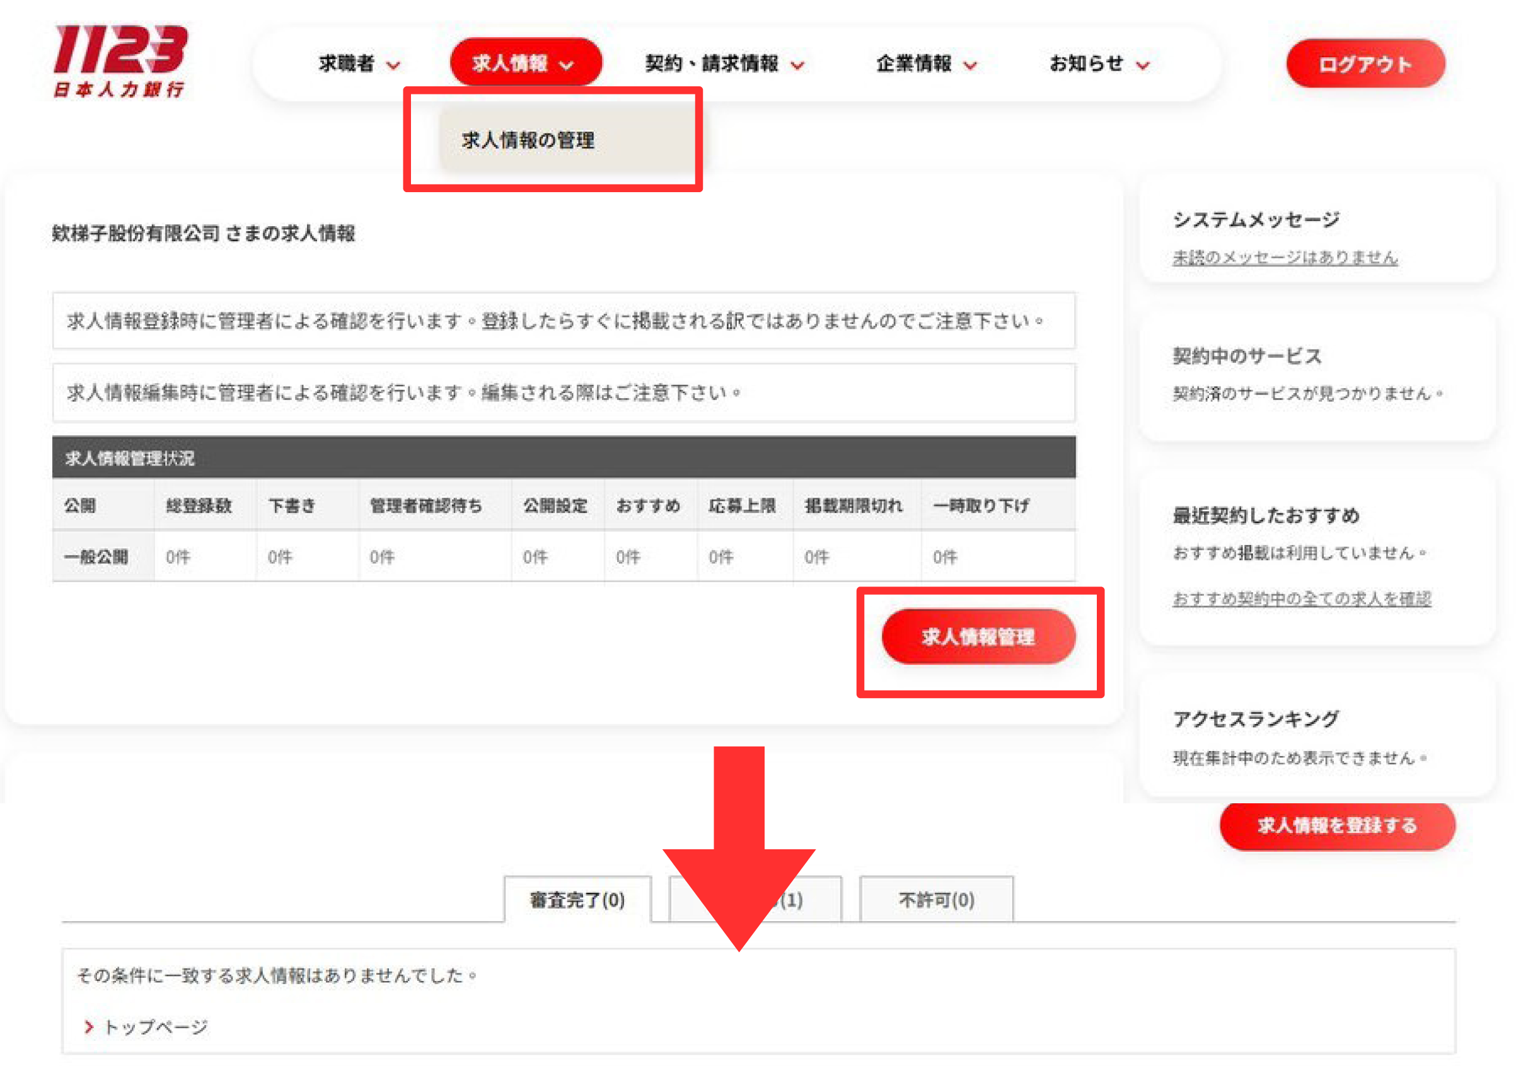Viewport: 1516px width, 1066px height.
Task: Open the 求人情報 navigation menu
Action: point(525,64)
